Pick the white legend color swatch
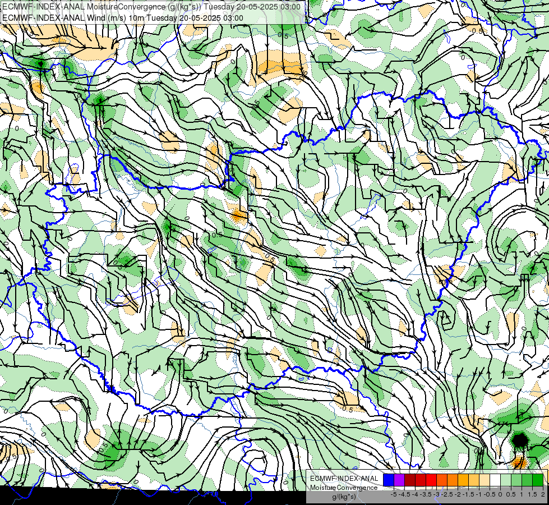The width and height of the screenshot is (549, 505). pyautogui.click(x=495, y=480)
